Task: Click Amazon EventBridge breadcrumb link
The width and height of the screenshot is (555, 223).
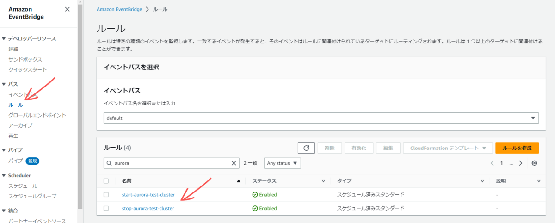Action: click(x=119, y=9)
